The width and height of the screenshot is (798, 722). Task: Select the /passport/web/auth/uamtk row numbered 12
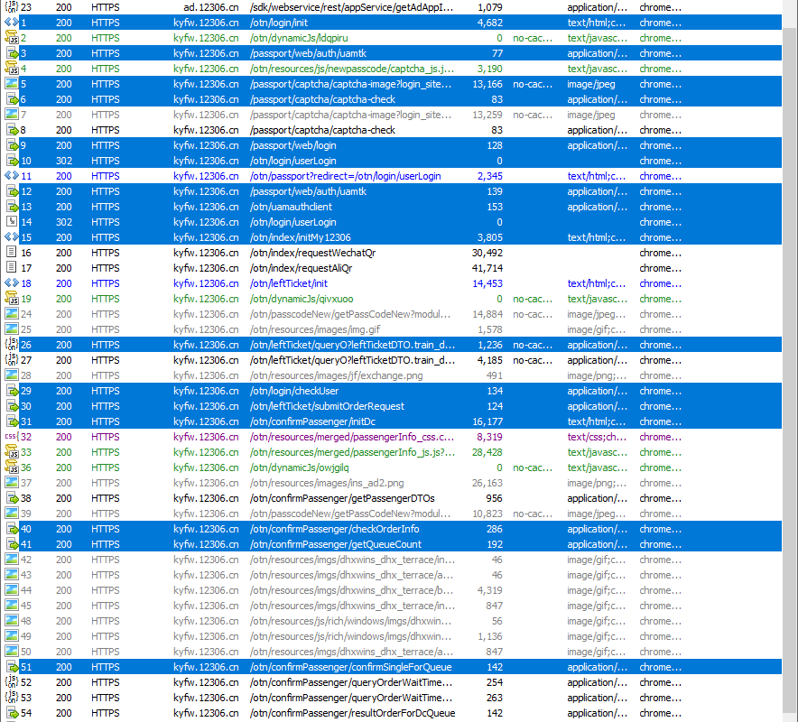point(391,191)
